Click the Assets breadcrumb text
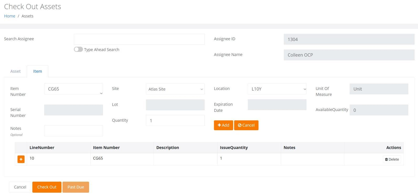 27,16
